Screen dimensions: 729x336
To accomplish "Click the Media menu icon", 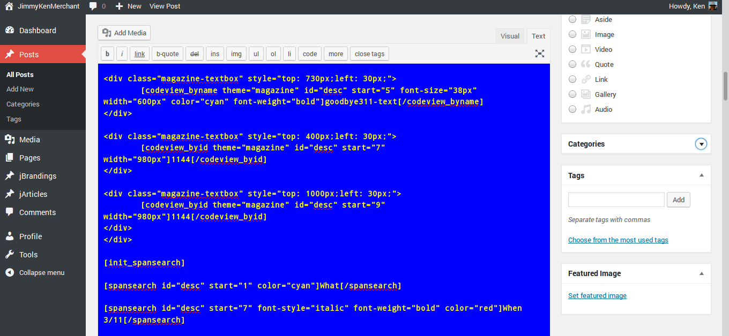I will (10, 140).
